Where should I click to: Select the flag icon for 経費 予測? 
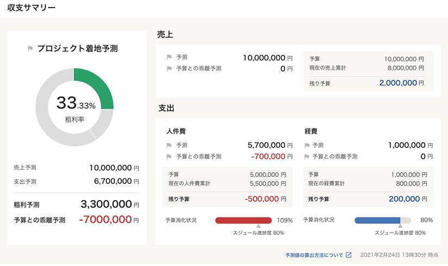pyautogui.click(x=307, y=145)
